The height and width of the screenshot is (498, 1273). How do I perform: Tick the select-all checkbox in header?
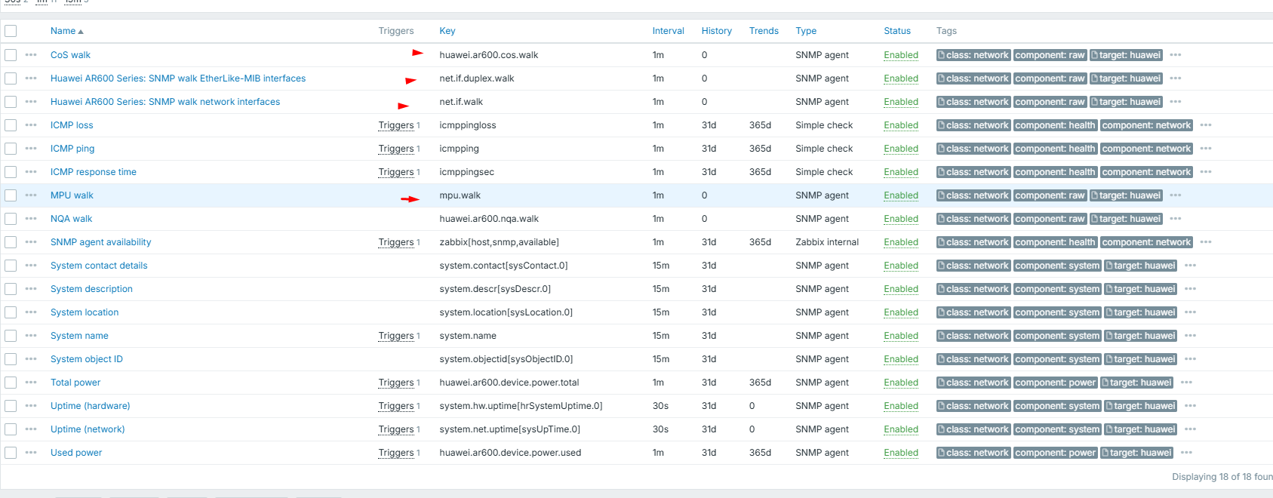coord(11,31)
